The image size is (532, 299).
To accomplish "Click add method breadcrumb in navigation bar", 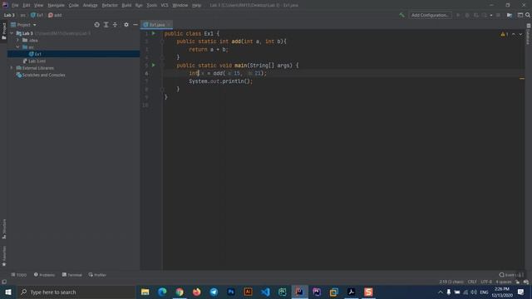I will click(55, 15).
